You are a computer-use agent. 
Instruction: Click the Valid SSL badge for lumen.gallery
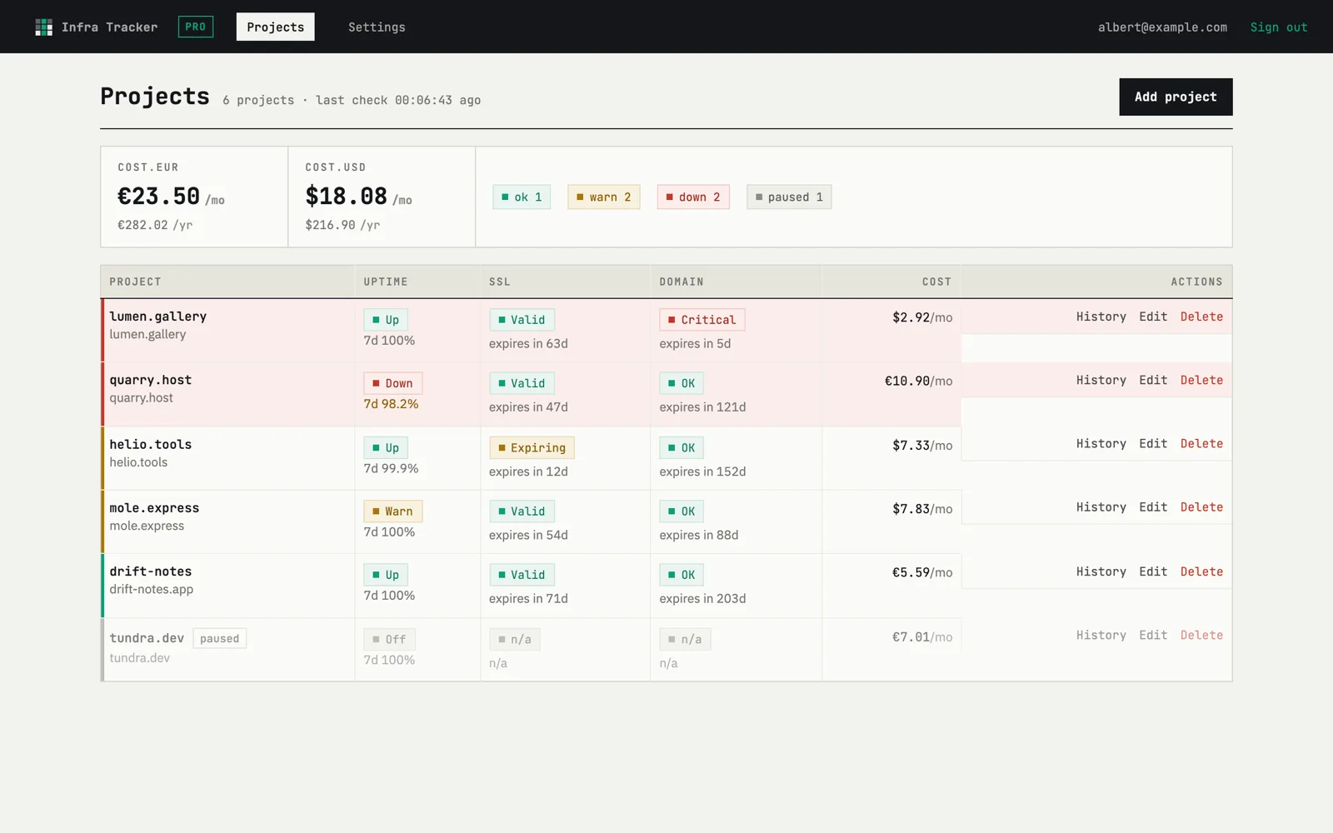pos(522,320)
